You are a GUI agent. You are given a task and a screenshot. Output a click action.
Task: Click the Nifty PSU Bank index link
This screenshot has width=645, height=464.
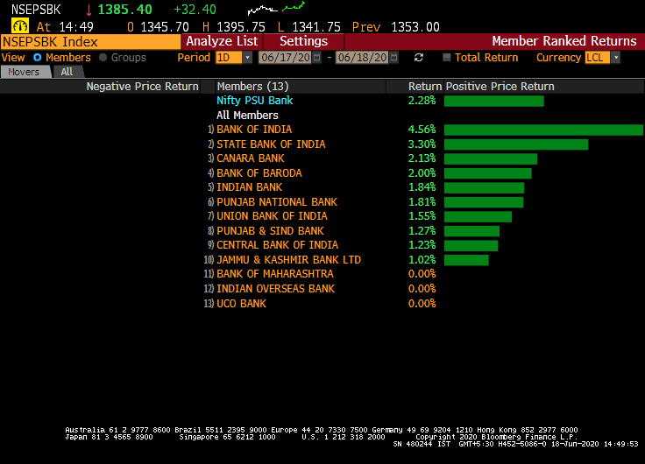(x=254, y=101)
